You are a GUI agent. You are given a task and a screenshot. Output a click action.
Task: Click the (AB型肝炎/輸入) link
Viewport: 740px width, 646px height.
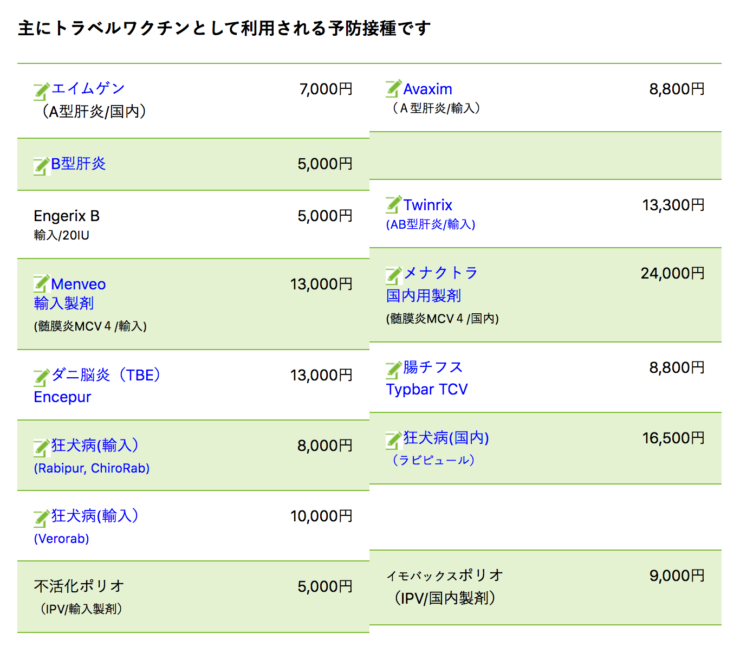pyautogui.click(x=431, y=224)
